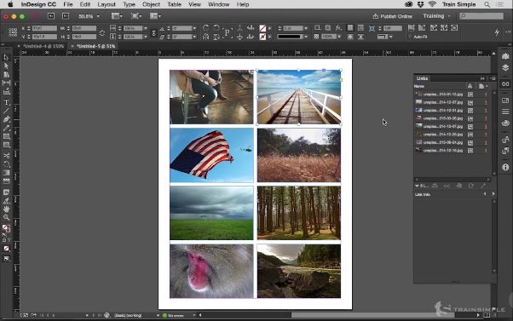Select the Rectangle Frame tool

pyautogui.click(x=6, y=136)
